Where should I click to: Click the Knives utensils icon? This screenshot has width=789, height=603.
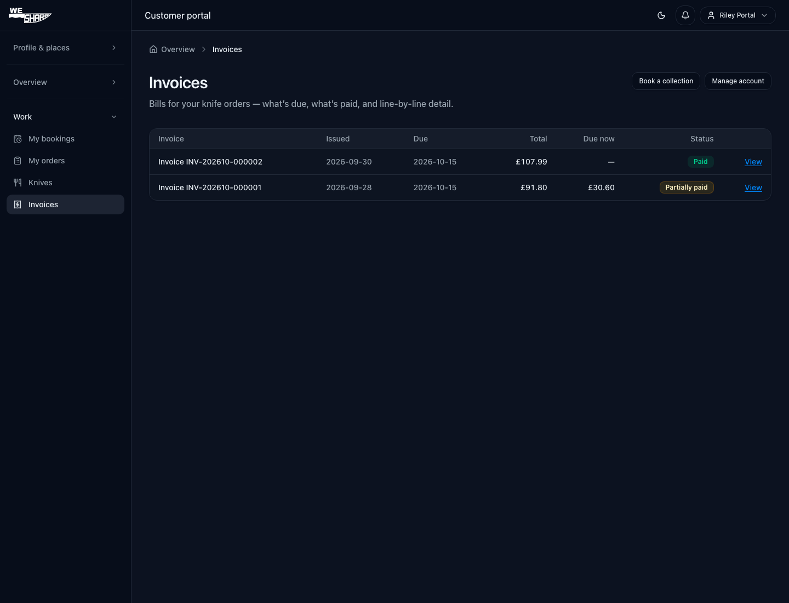pos(18,183)
